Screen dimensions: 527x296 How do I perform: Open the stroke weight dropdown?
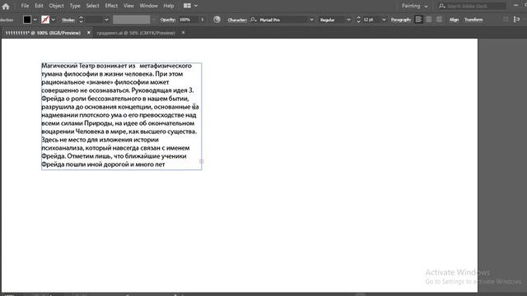pos(106,20)
